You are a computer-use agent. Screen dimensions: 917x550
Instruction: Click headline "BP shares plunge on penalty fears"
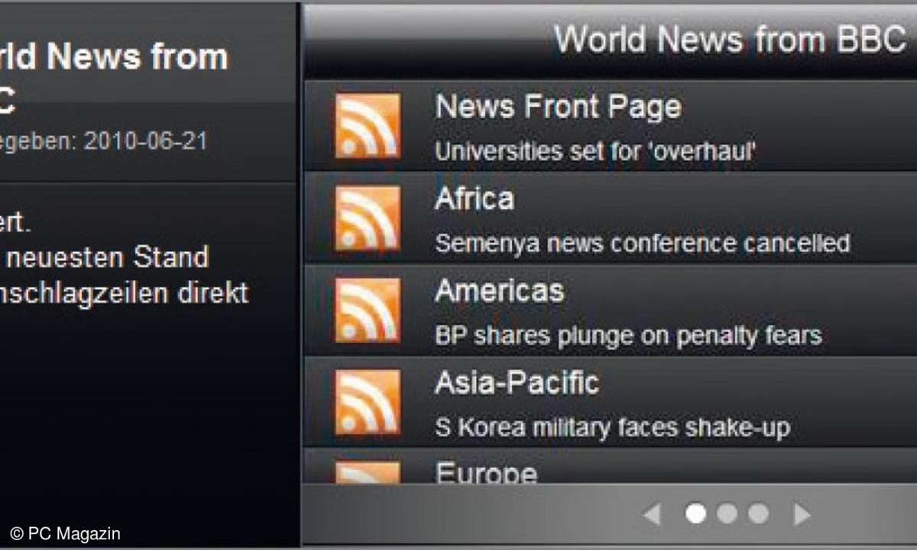pyautogui.click(x=628, y=335)
